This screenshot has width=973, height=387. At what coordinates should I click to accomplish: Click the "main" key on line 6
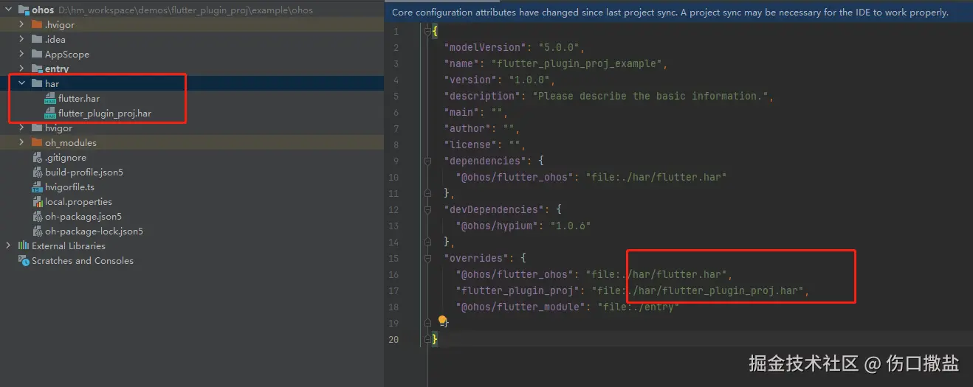(461, 112)
